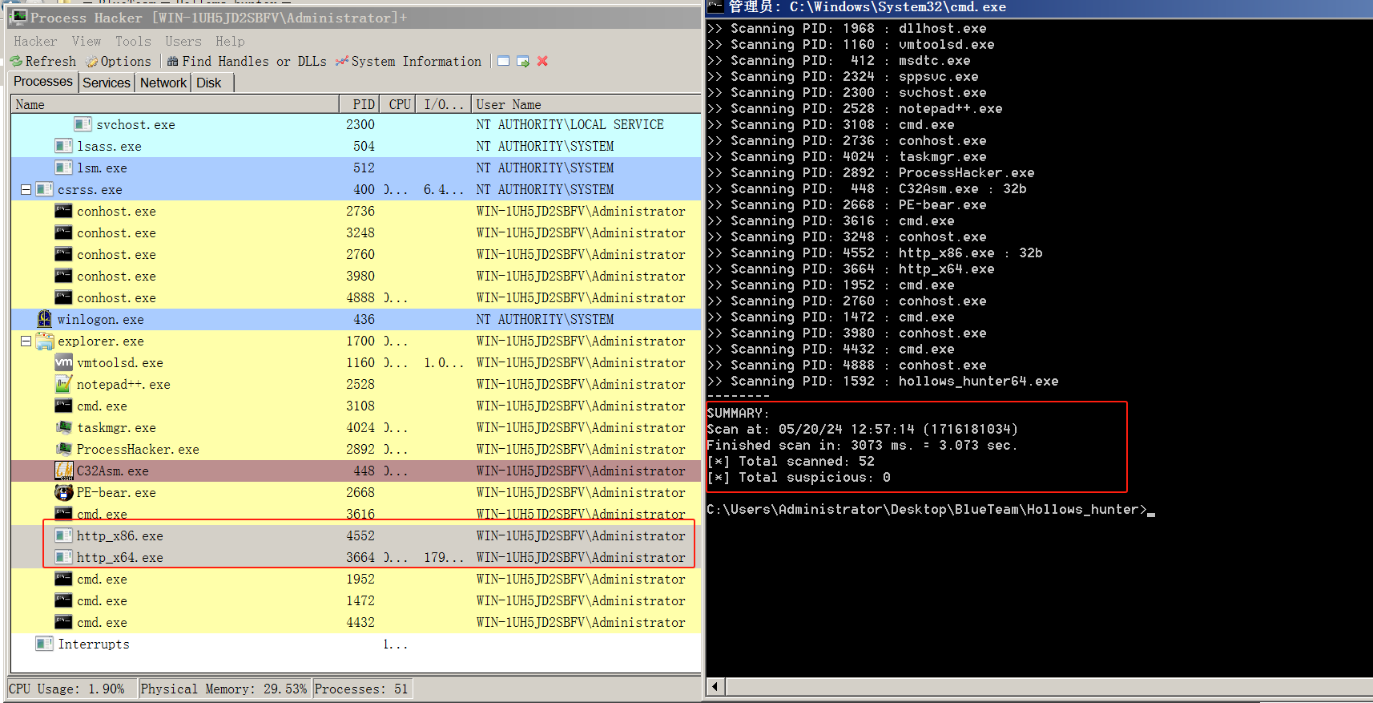Click cmd window's horizontal scrollbar left arrow
Image resolution: width=1373 pixels, height=703 pixels.
pos(715,686)
